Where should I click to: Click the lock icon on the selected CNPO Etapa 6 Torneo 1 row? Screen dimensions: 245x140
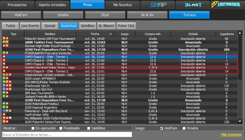(x=4, y=57)
